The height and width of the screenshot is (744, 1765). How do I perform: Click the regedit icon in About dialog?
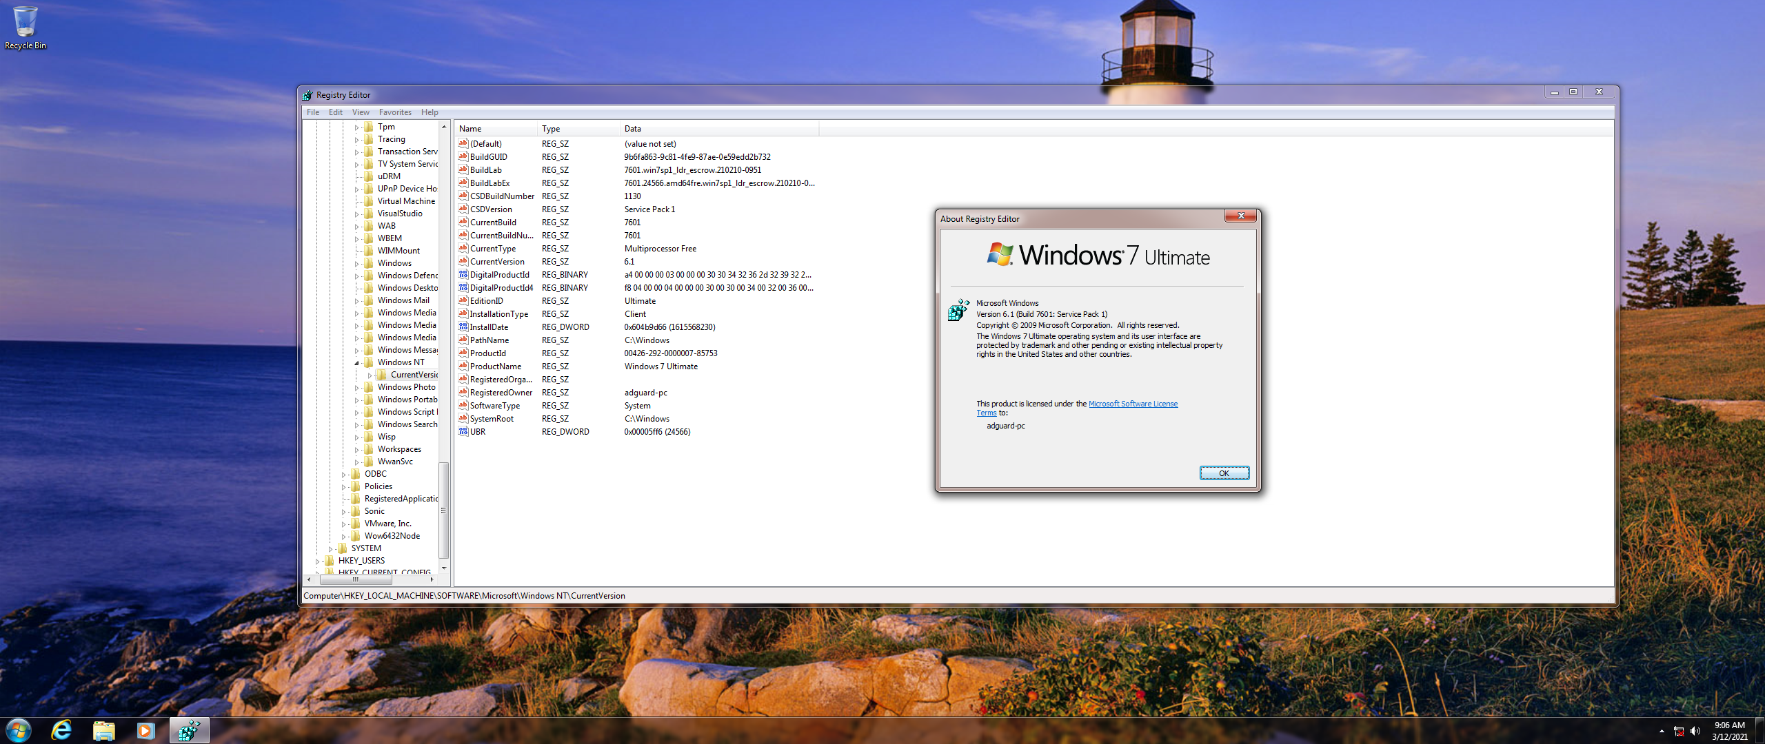click(x=958, y=310)
